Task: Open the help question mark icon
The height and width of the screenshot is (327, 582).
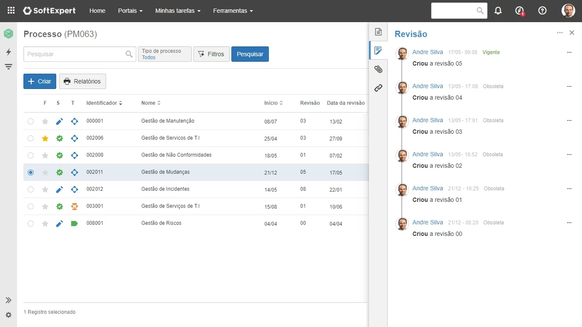Action: [542, 11]
